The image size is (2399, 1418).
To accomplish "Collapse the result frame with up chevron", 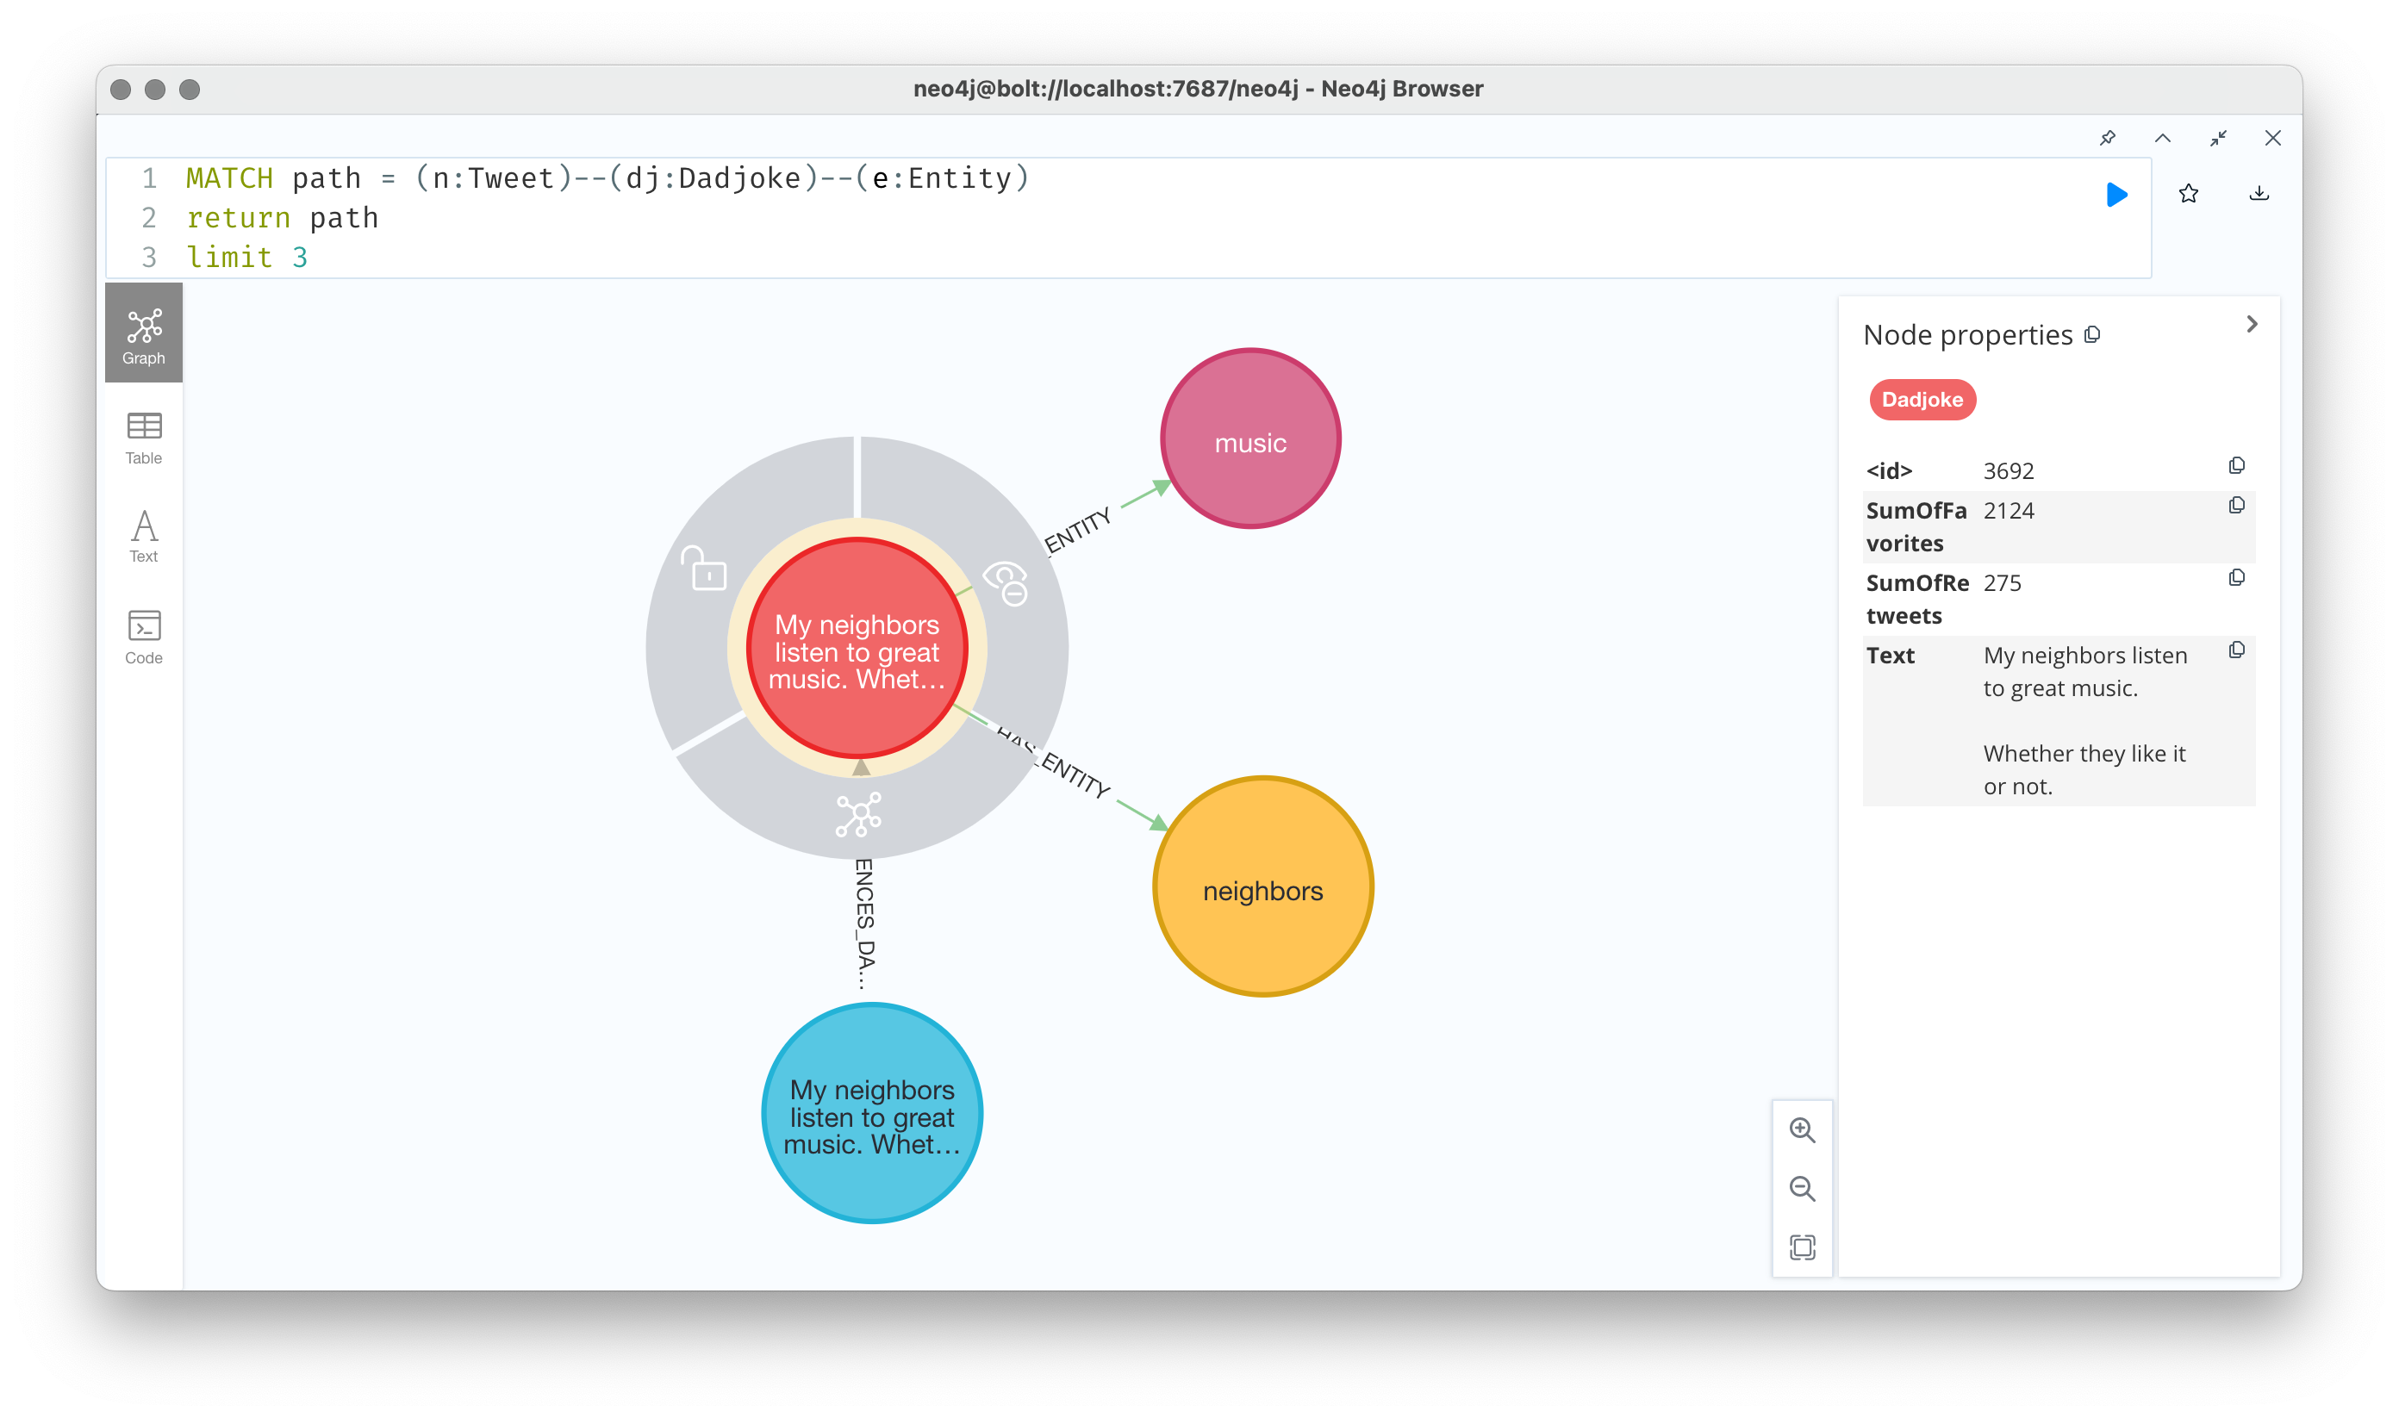I will coord(2163,138).
